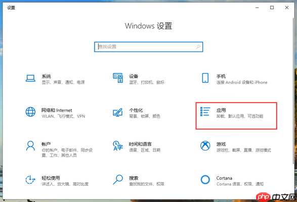Maximize the Settings window

tap(272, 8)
